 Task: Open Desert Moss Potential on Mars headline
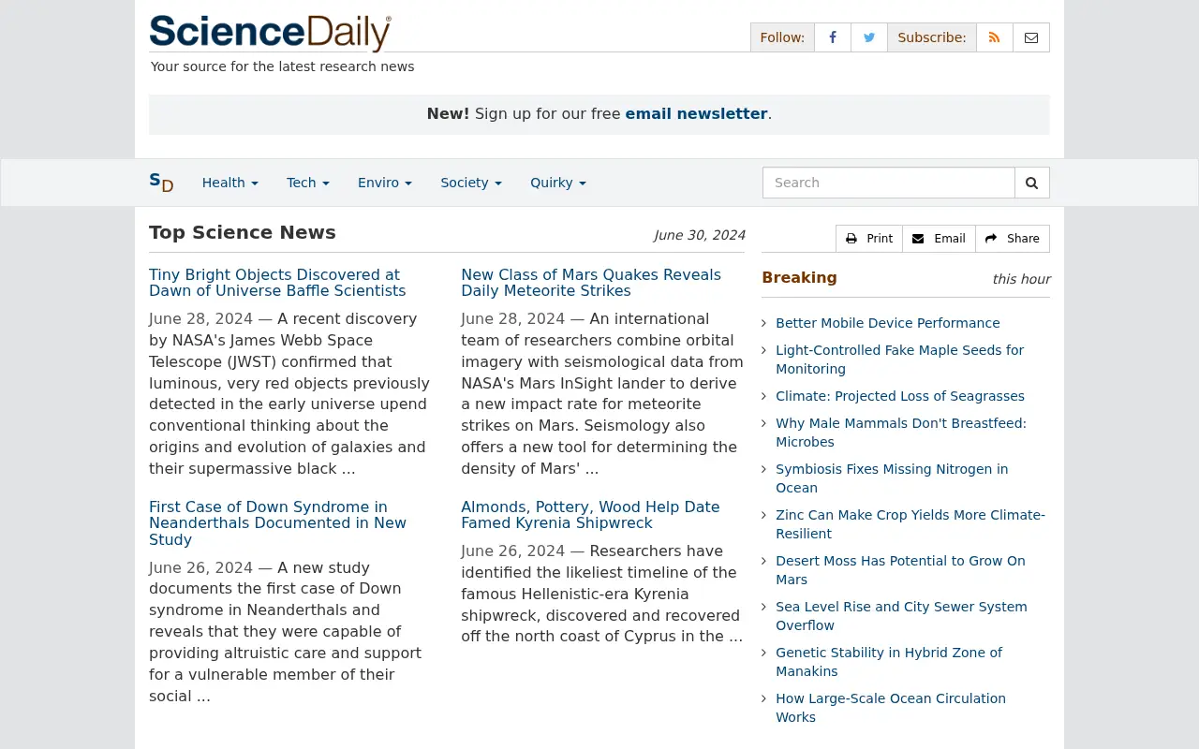point(900,570)
